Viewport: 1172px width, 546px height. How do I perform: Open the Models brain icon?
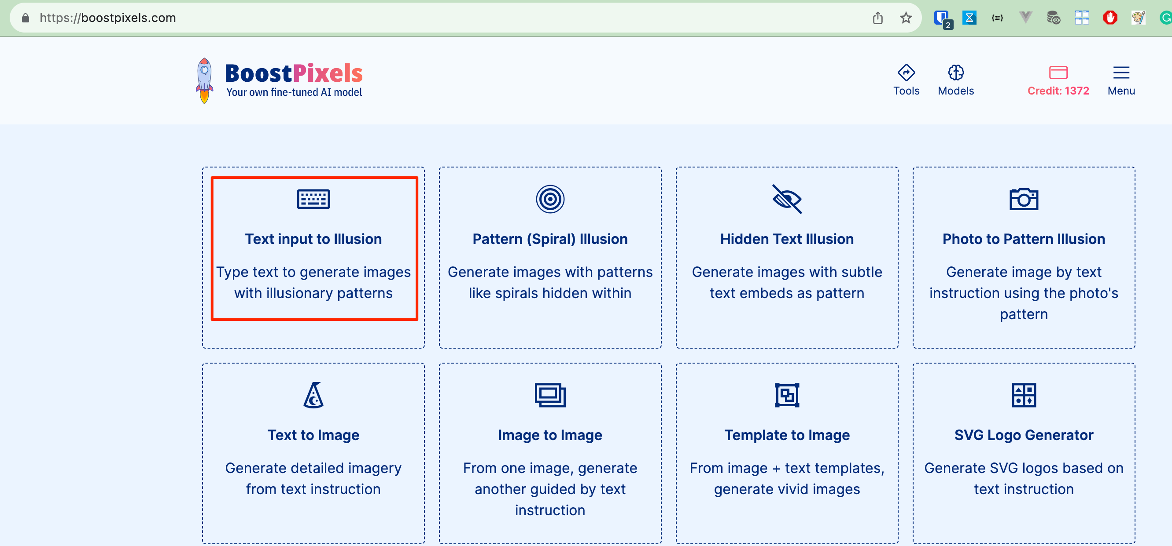pyautogui.click(x=955, y=72)
